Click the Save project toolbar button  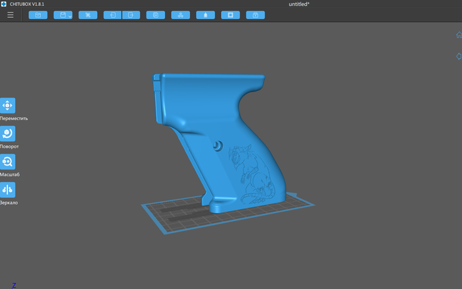point(61,15)
